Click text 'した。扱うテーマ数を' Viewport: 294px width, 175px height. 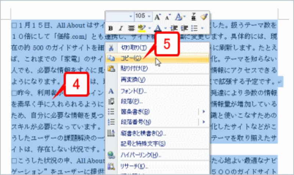click(x=244, y=25)
